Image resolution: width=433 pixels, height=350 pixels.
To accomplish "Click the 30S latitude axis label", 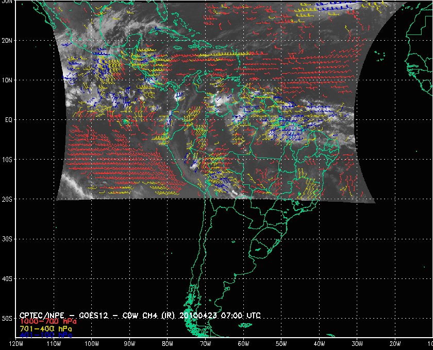I will (x=7, y=239).
